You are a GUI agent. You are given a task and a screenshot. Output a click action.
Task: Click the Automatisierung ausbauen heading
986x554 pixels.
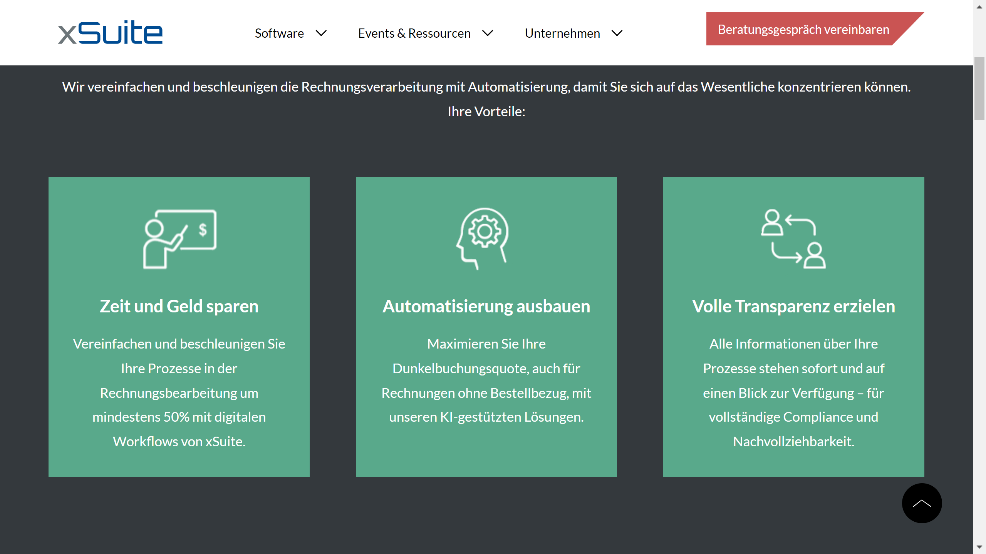coord(486,306)
